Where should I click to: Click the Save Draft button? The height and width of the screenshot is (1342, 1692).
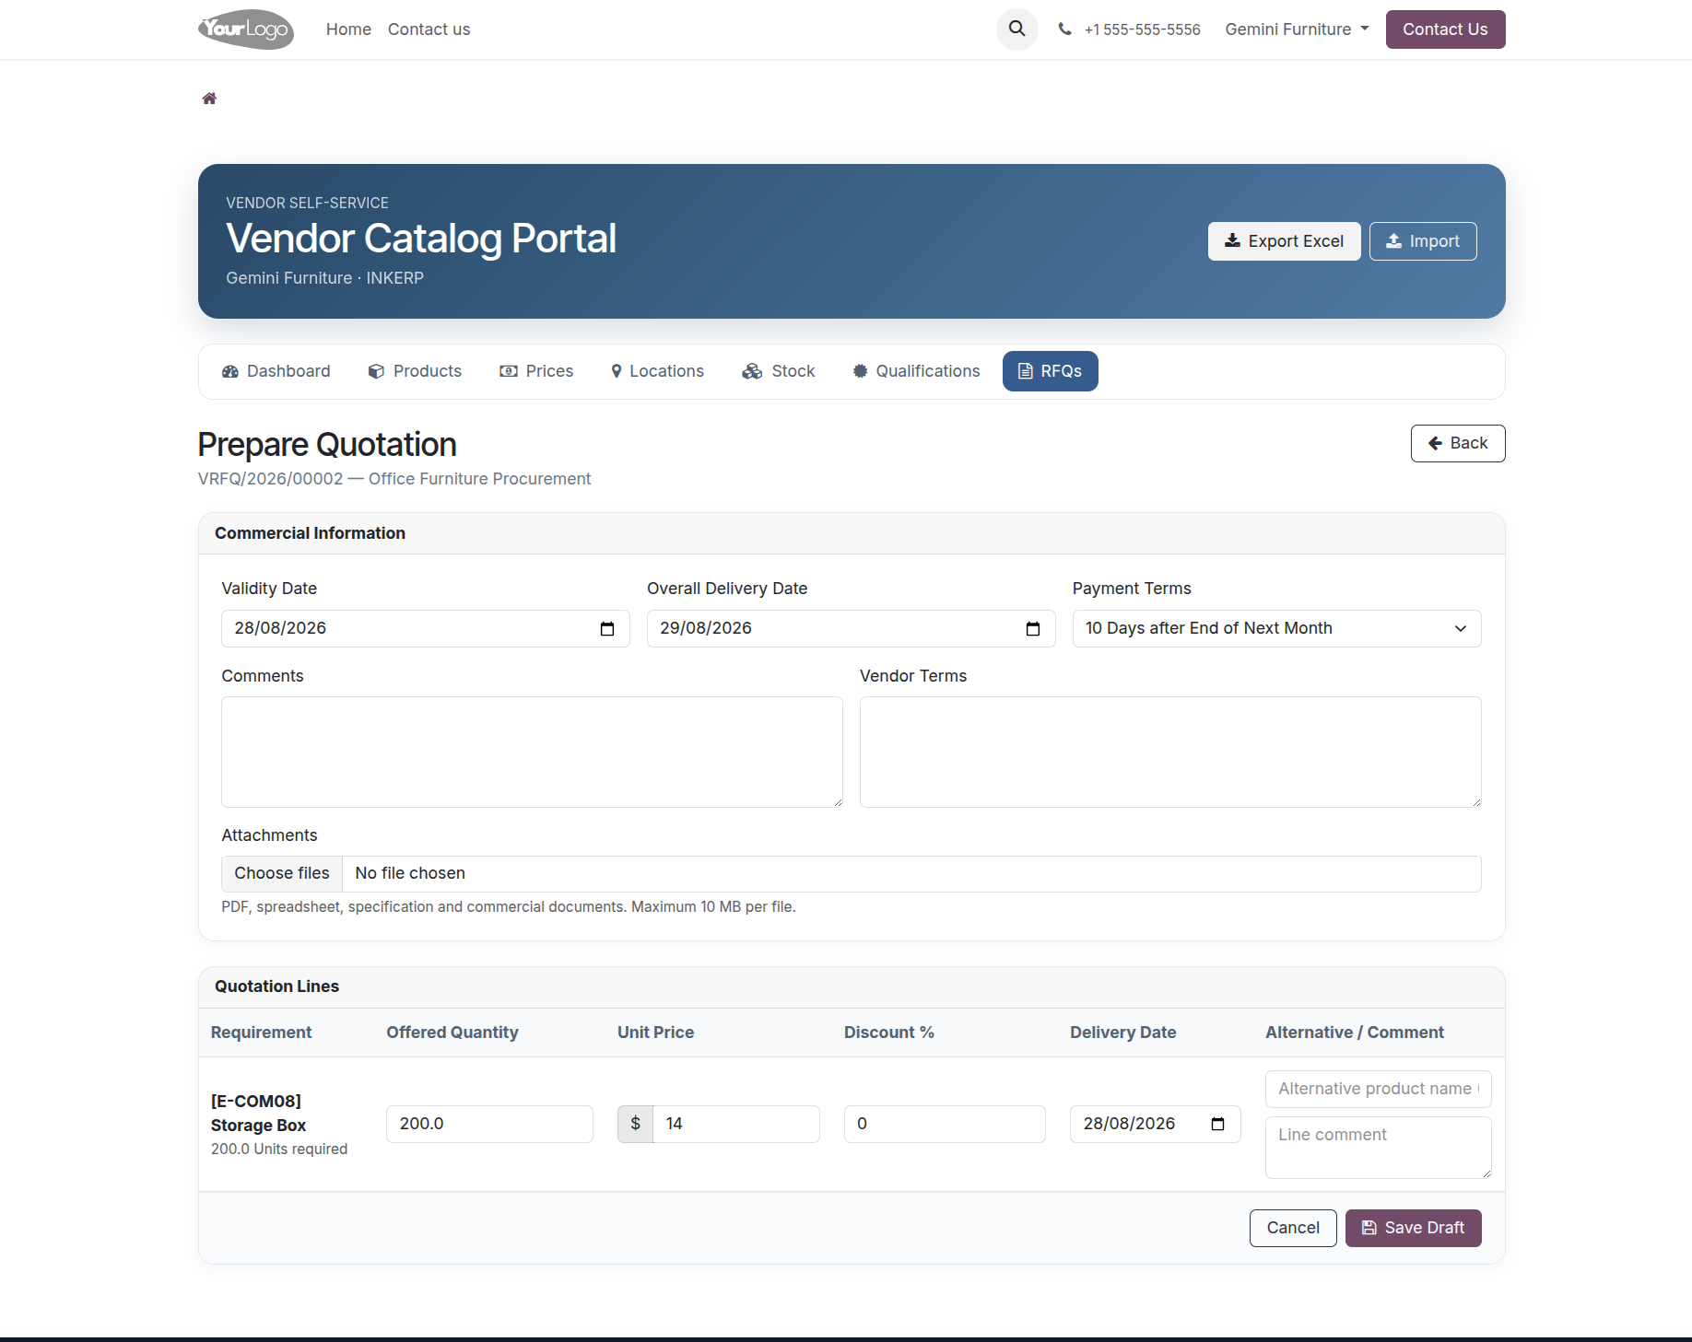point(1413,1228)
